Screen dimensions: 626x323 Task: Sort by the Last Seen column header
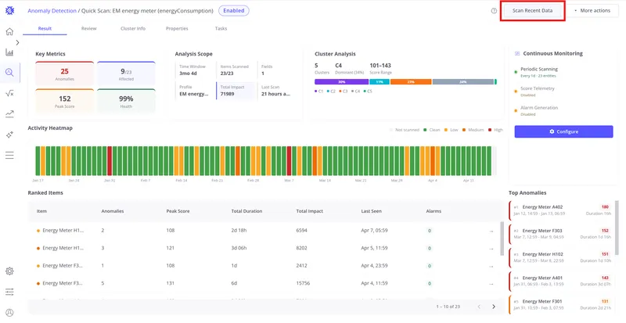[371, 211]
